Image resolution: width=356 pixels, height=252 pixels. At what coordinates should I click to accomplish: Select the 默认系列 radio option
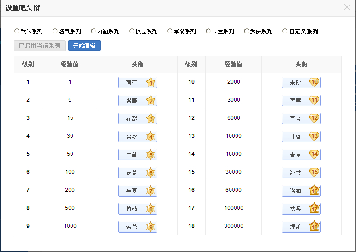click(x=17, y=31)
